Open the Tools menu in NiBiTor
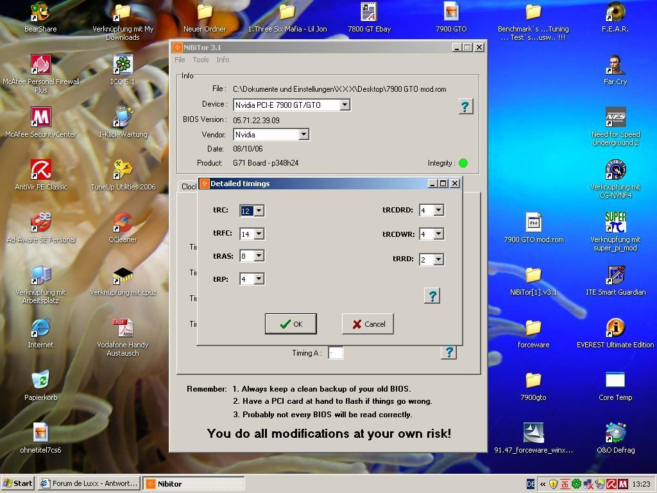Image resolution: width=657 pixels, height=493 pixels. coord(201,60)
